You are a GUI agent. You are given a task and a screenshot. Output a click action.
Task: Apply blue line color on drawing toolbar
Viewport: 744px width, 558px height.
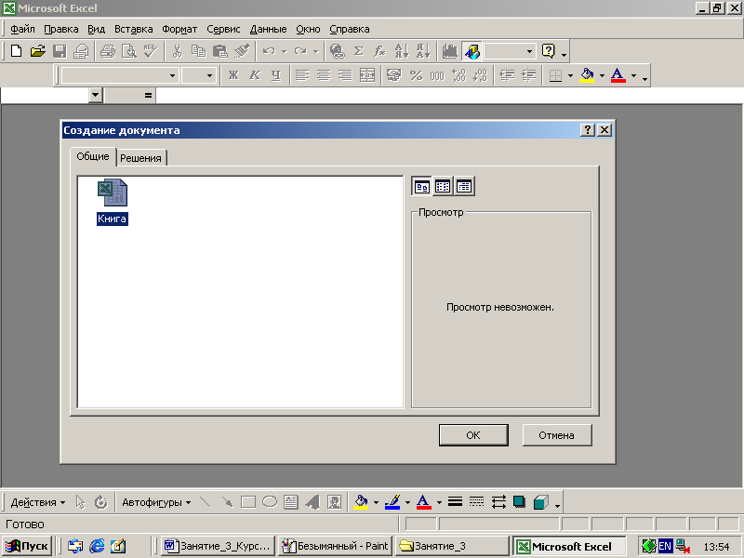(x=392, y=502)
